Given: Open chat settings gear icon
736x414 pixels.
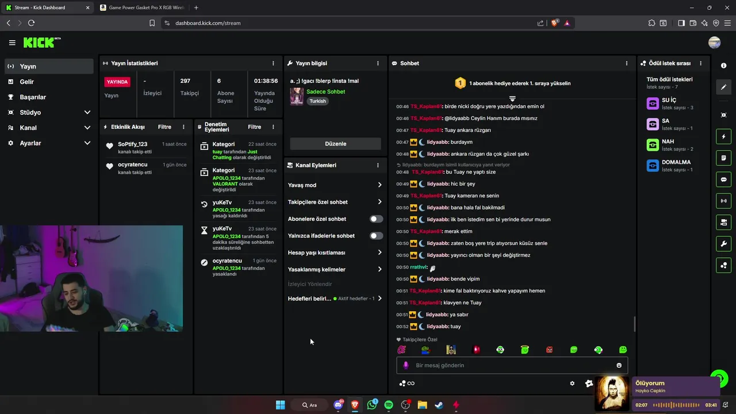Looking at the screenshot, I should 572,384.
